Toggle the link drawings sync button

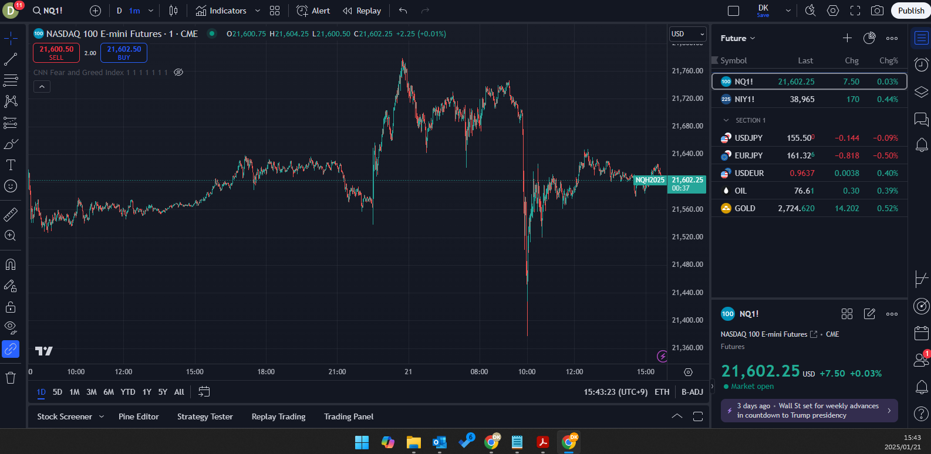pyautogui.click(x=11, y=349)
